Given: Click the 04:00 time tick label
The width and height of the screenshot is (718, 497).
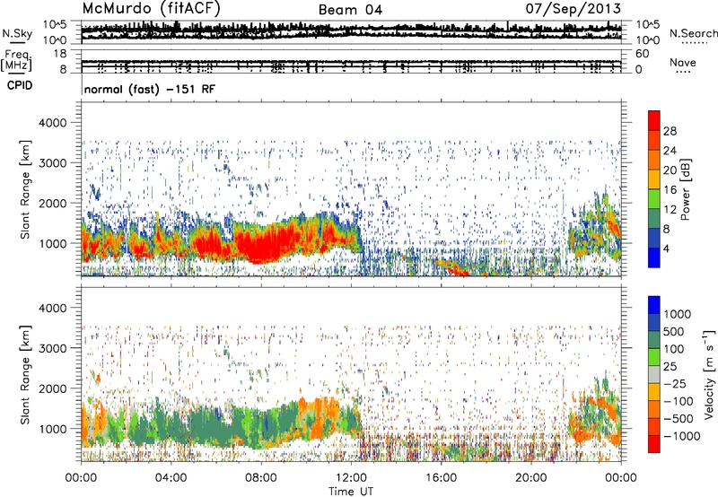Looking at the screenshot, I should click(171, 478).
